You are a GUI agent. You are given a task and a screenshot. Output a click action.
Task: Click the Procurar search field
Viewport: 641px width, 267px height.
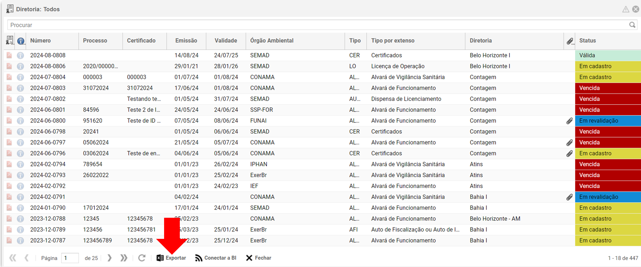coord(317,25)
